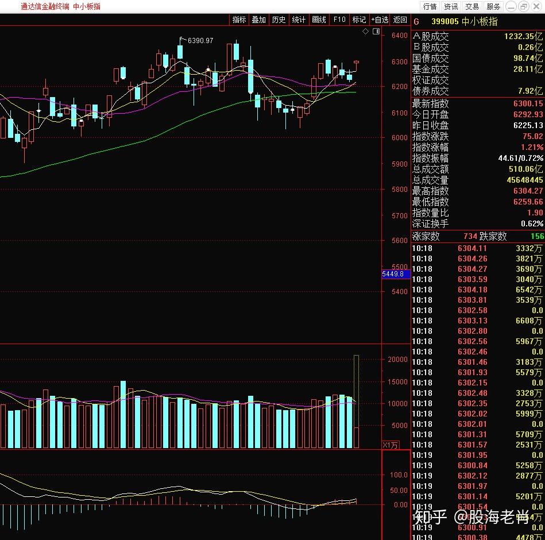The image size is (545, 540).
Task: Click the X1万 volume unit label
Action: [391, 445]
